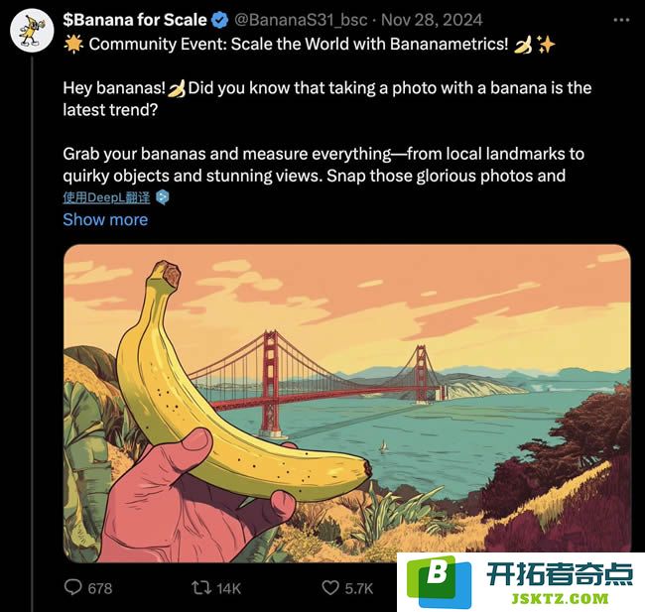Click the $Banana for Scale display name
The height and width of the screenshot is (612, 645).
[x=135, y=20]
